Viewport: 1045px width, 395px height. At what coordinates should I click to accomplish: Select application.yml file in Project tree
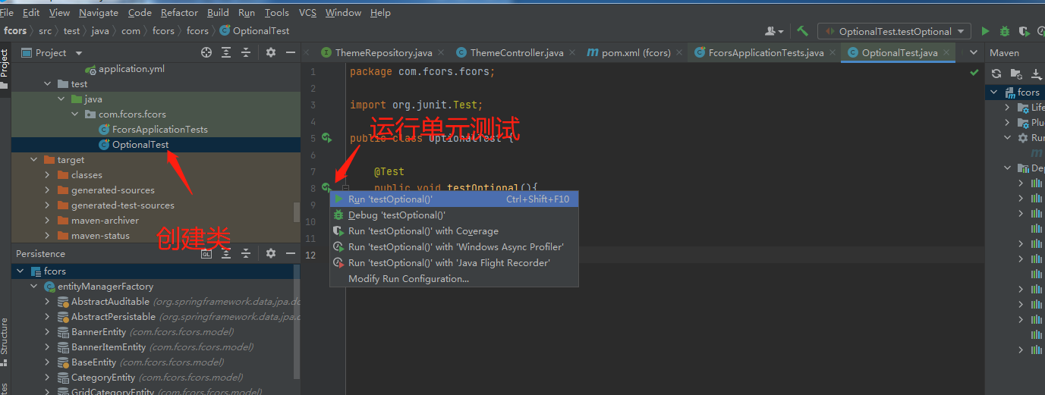coord(132,69)
